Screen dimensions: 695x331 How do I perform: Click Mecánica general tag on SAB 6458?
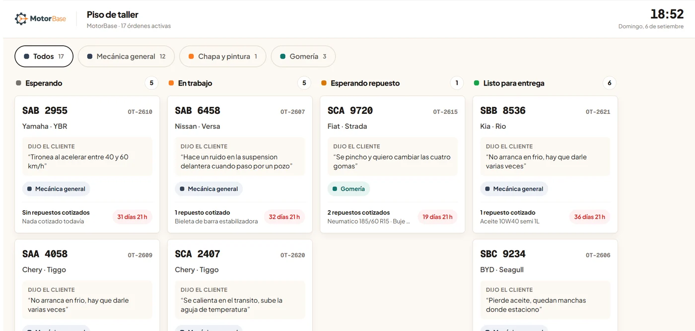(208, 189)
